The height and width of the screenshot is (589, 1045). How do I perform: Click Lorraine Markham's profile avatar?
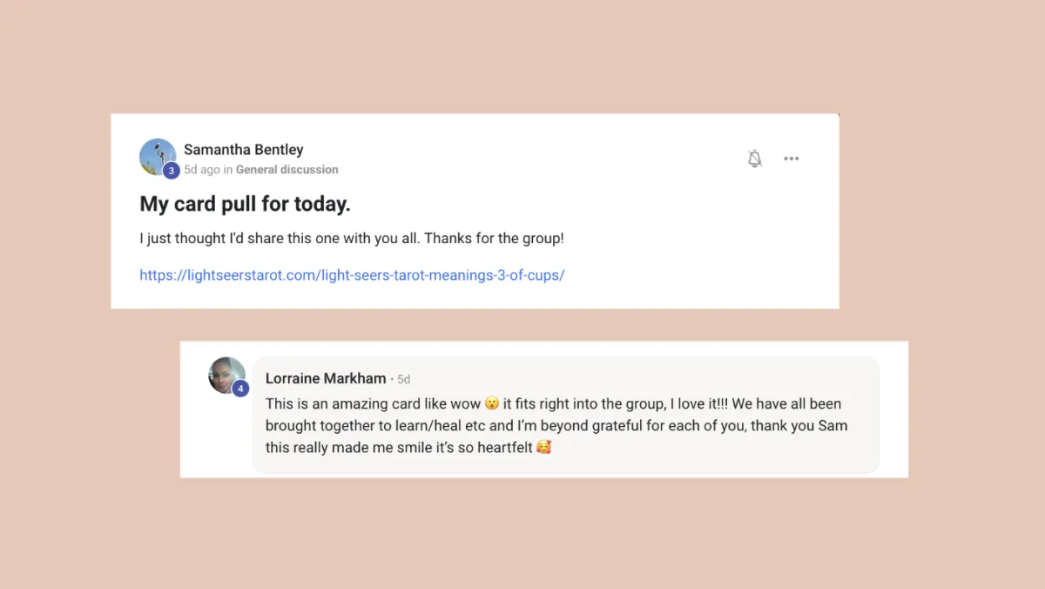click(x=226, y=376)
